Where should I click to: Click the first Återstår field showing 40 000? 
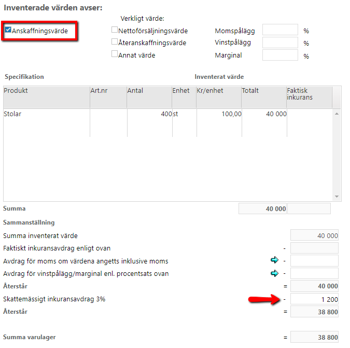pyautogui.click(x=314, y=286)
